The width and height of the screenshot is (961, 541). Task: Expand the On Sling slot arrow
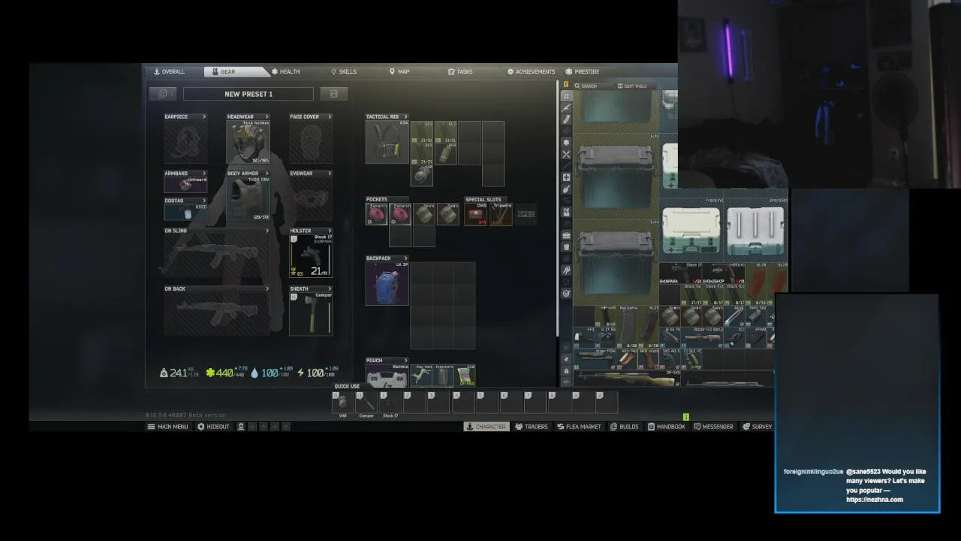tap(267, 231)
